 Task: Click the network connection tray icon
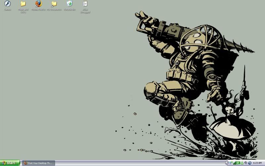[x=231, y=163]
